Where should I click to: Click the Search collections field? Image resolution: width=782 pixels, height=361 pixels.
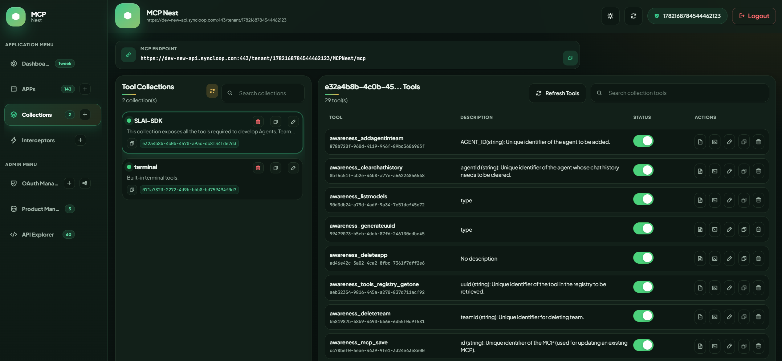pyautogui.click(x=263, y=93)
